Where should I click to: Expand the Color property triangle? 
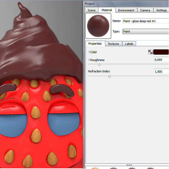pos(89,52)
